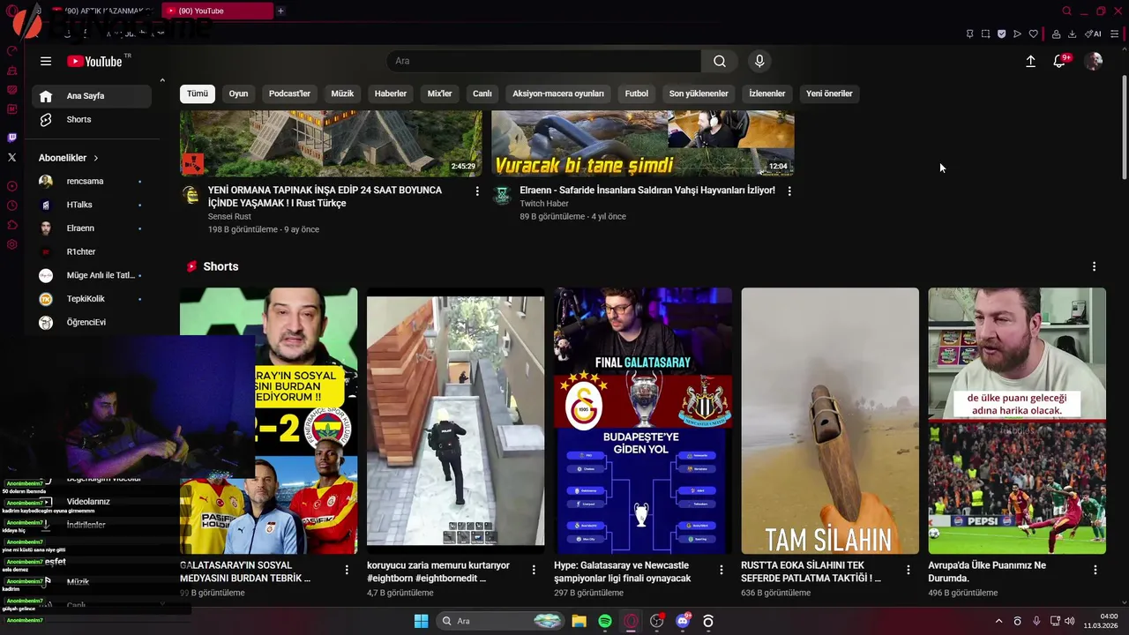Click the Windows Start button
Screen dimensions: 1129x635
pos(421,621)
